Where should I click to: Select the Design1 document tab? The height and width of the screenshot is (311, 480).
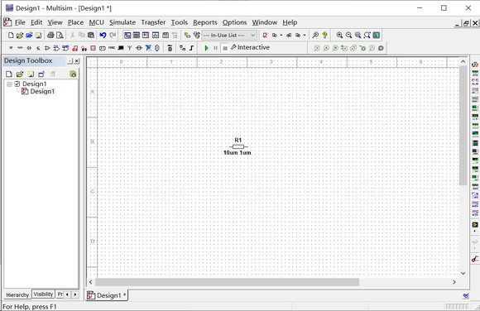pyautogui.click(x=107, y=295)
